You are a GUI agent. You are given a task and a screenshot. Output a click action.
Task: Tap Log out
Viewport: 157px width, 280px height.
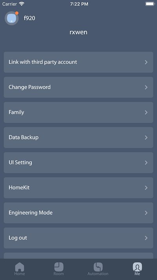pos(78,238)
